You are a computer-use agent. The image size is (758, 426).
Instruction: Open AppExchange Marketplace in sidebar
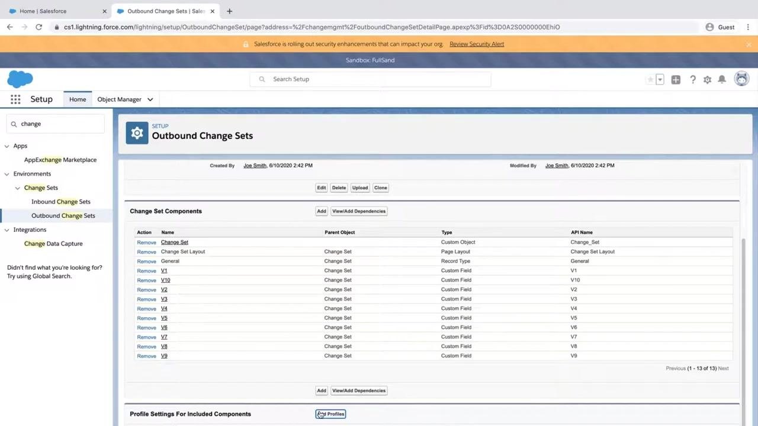click(60, 160)
